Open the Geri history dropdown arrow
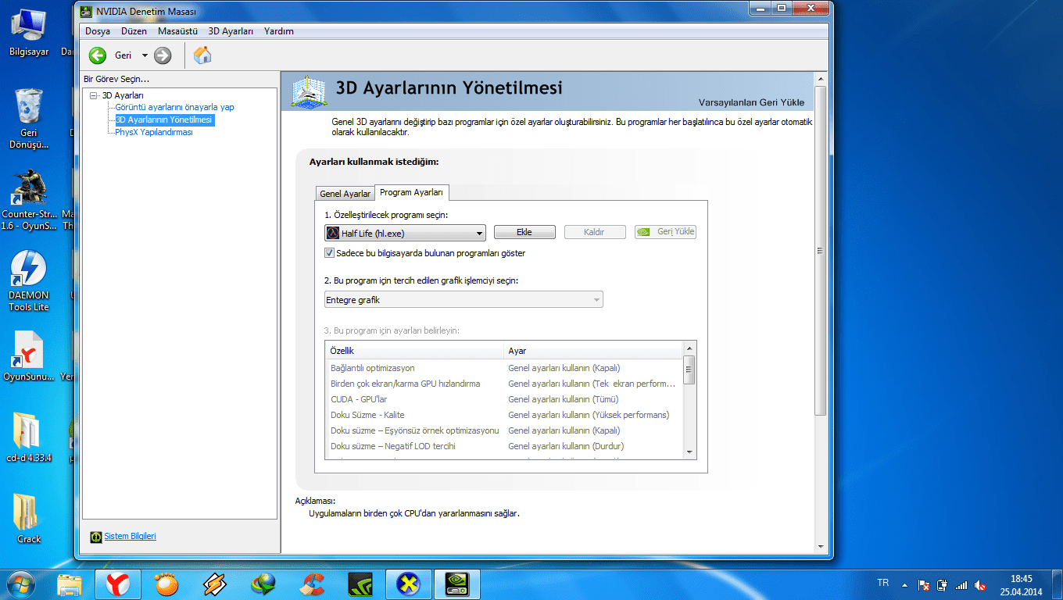Image resolution: width=1063 pixels, height=600 pixels. point(145,55)
